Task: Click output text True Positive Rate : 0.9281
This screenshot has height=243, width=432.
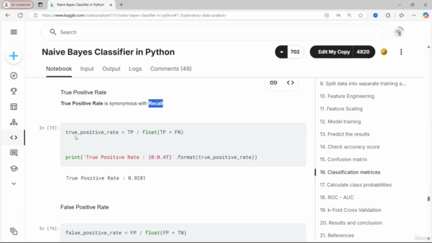Action: coord(105,178)
